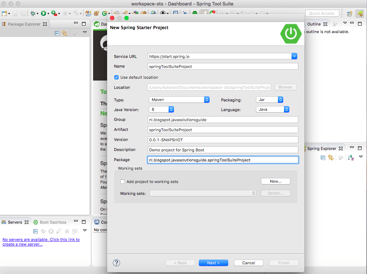Maximize the Outline view
The width and height of the screenshot is (367, 274).
[360, 24]
